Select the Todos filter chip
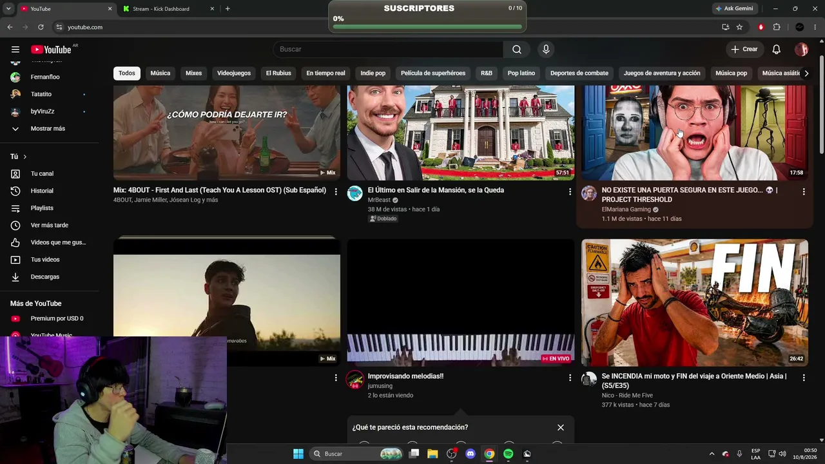This screenshot has width=825, height=464. pyautogui.click(x=127, y=73)
